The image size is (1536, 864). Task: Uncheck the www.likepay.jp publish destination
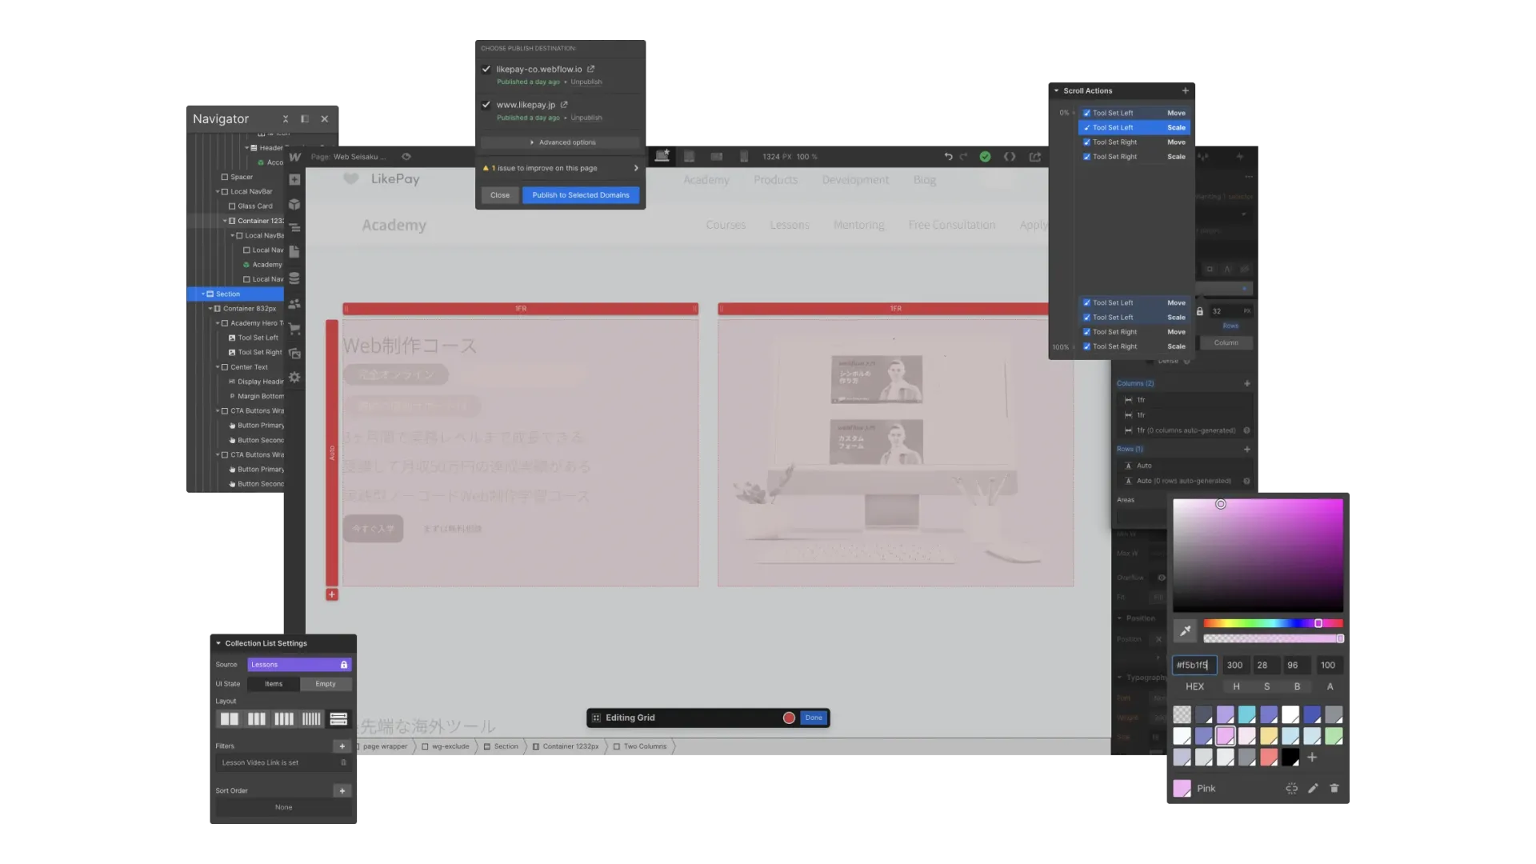pos(486,104)
